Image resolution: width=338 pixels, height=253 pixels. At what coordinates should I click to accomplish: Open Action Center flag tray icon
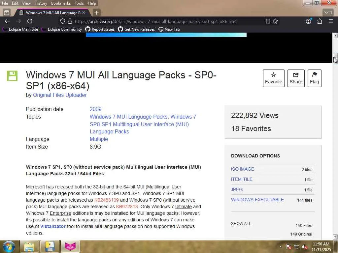point(288,247)
